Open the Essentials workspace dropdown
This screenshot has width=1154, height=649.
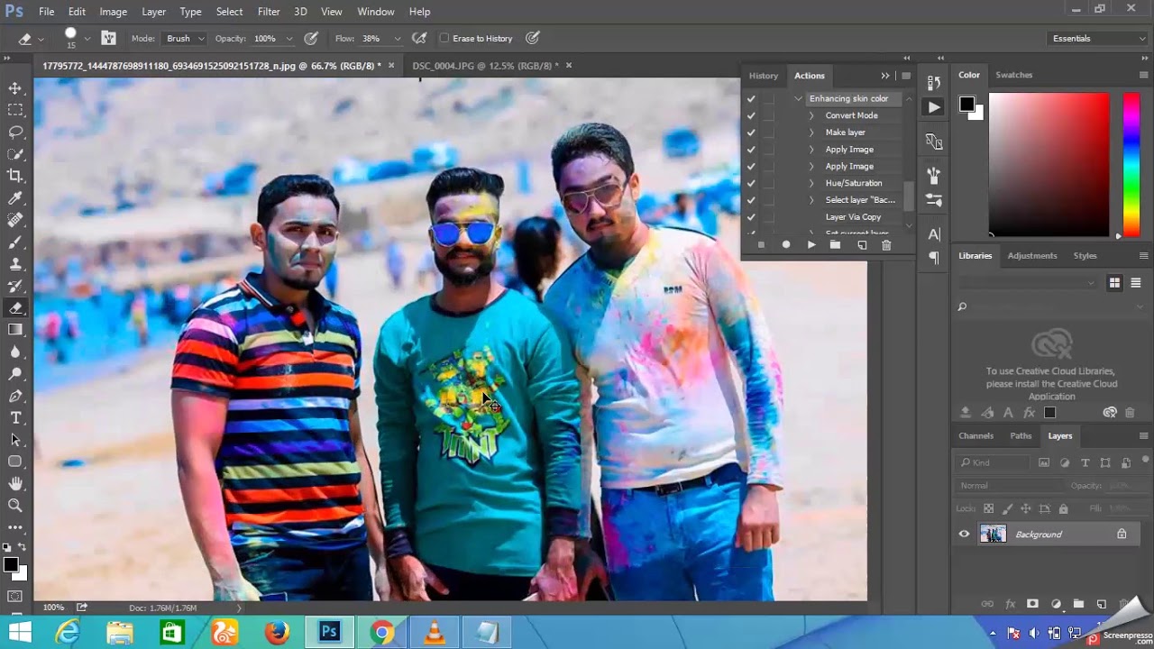(x=1098, y=38)
